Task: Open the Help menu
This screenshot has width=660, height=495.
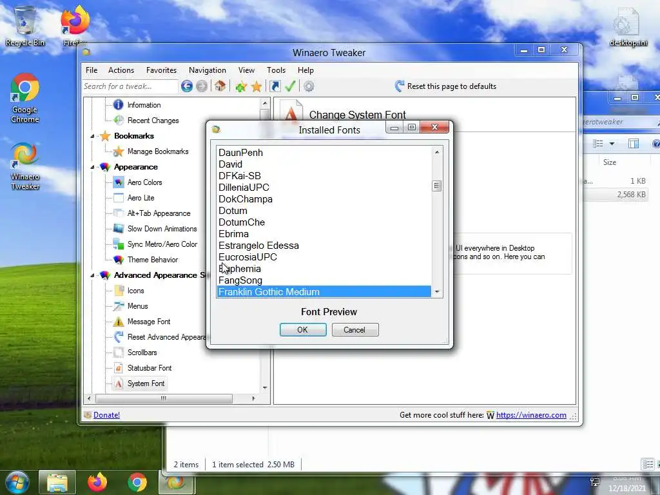Action: coord(306,70)
